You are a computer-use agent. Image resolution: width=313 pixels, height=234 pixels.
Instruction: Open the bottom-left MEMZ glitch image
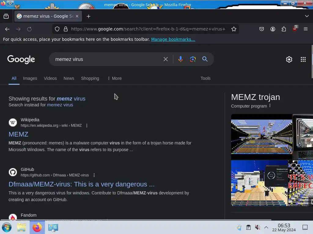pos(259,183)
